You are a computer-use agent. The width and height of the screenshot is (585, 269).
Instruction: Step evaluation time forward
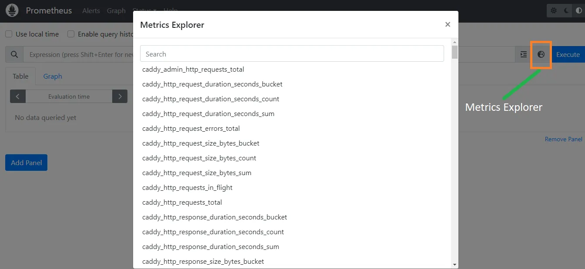coord(120,96)
